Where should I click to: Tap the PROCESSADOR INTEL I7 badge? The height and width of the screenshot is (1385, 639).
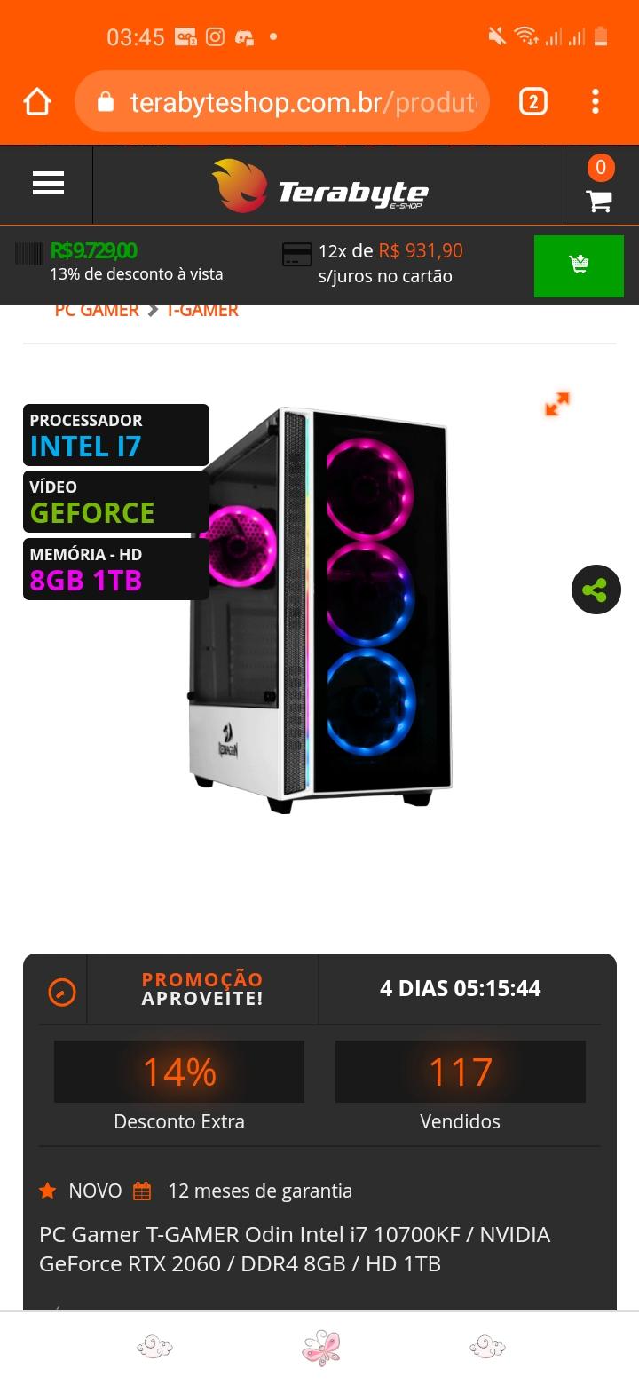coord(116,435)
